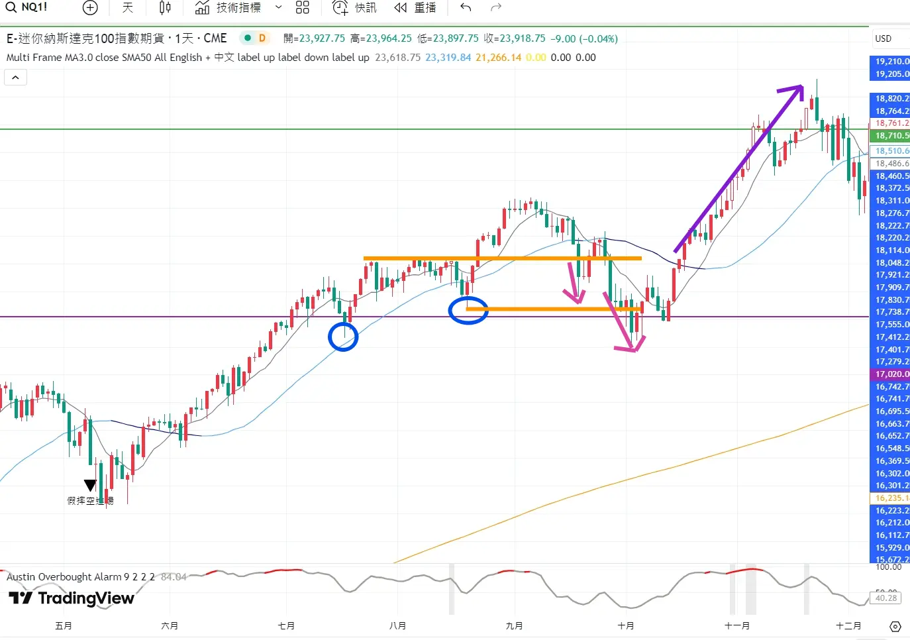Click the undo arrow icon
Image resolution: width=910 pixels, height=640 pixels.
(x=466, y=8)
